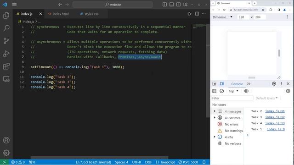This screenshot has height=165, width=294.
Task: Open the Accounts menu in activity bar
Action: coord(6,140)
